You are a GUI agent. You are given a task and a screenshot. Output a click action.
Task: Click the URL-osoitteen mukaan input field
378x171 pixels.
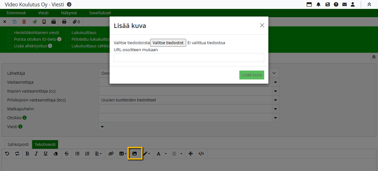coord(189,58)
